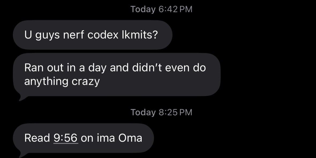Click the "Today 6:42 PM" timestamp
Image resolution: width=316 pixels, height=158 pixels.
point(161,9)
